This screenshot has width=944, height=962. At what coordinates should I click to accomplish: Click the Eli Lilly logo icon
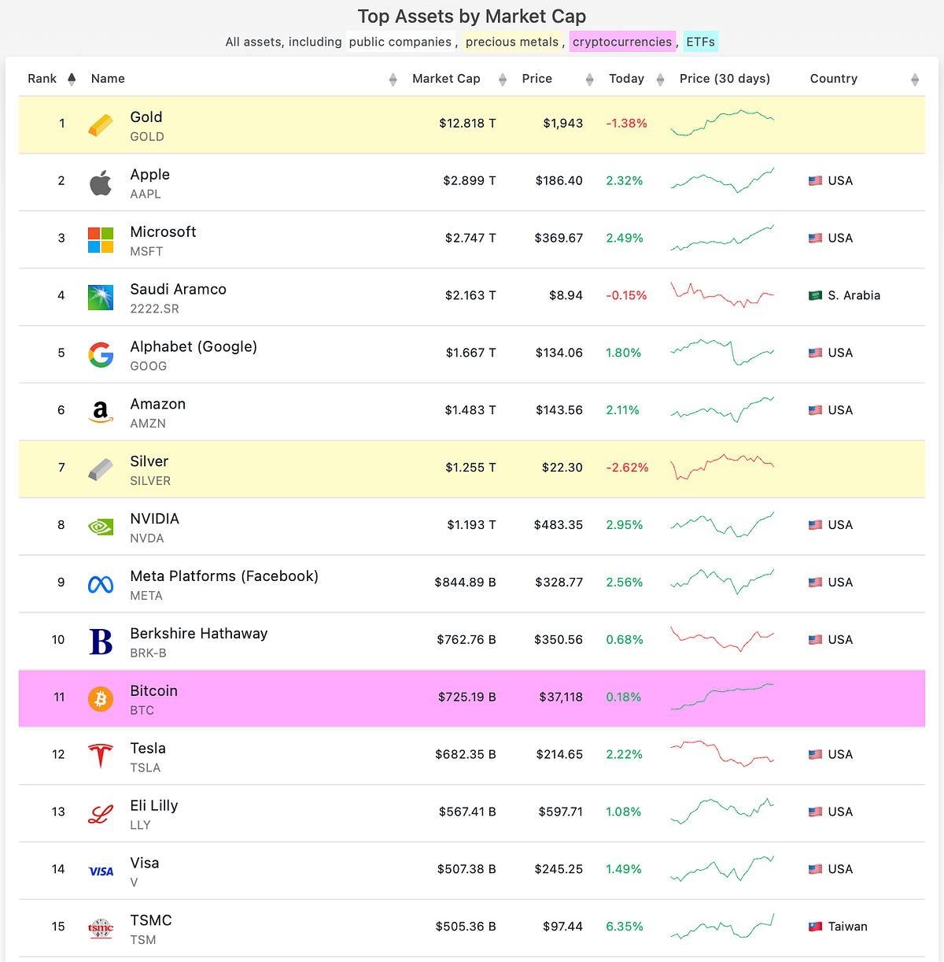(x=101, y=813)
